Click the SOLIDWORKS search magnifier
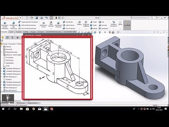This screenshot has width=169, height=127. 152,18
